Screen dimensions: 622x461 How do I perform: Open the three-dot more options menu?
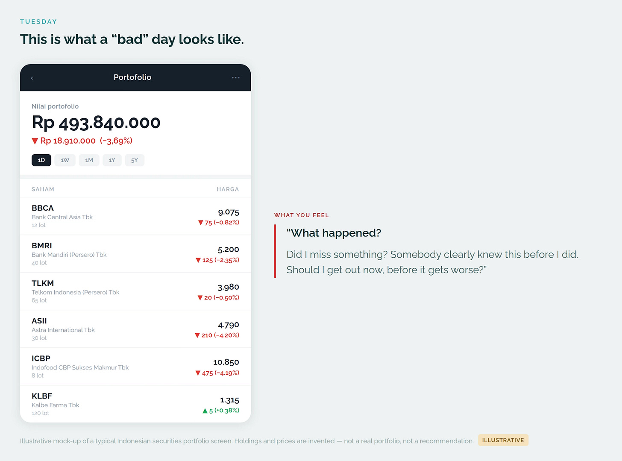tap(236, 78)
